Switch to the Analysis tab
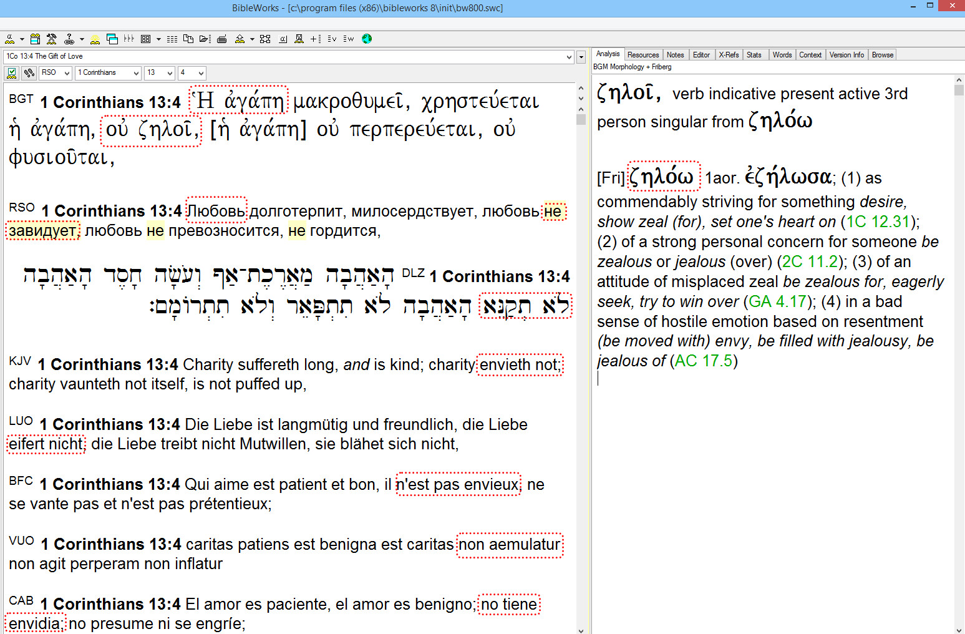The width and height of the screenshot is (965, 634). coord(608,54)
